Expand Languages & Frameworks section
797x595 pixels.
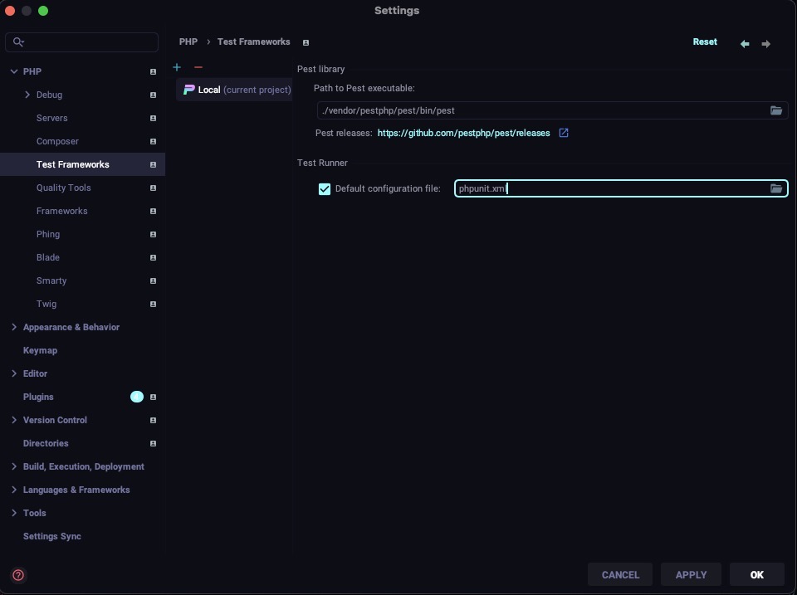[14, 490]
